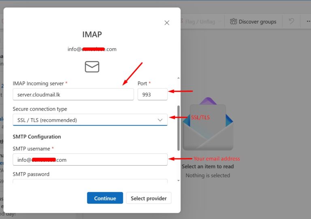The width and height of the screenshot is (311, 219).
Task: Open the Discover groups item
Action: click(253, 21)
